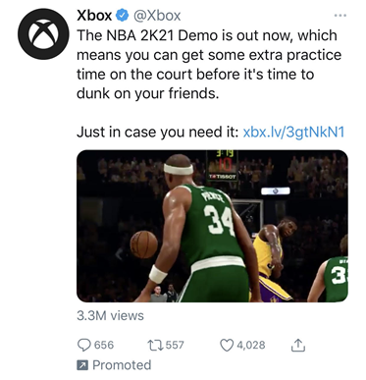Click the 4,028 likes count

[251, 345]
